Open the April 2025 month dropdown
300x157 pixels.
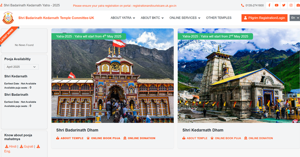pyautogui.click(x=22, y=67)
